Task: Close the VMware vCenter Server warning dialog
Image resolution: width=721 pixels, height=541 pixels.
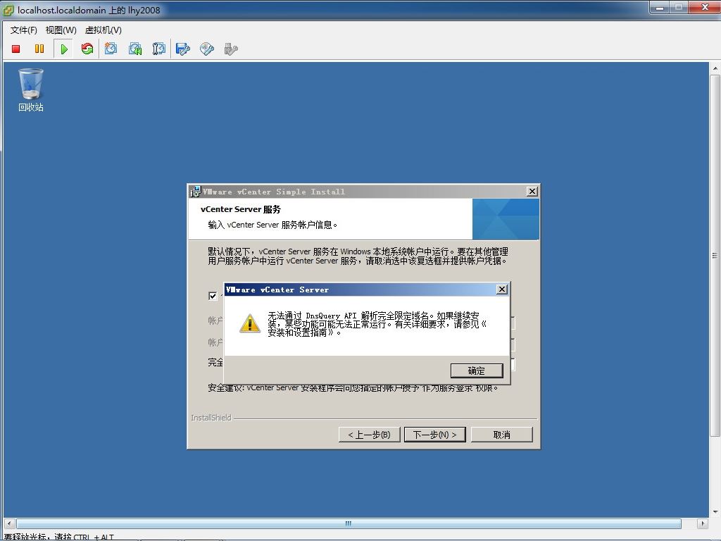Action: point(502,290)
